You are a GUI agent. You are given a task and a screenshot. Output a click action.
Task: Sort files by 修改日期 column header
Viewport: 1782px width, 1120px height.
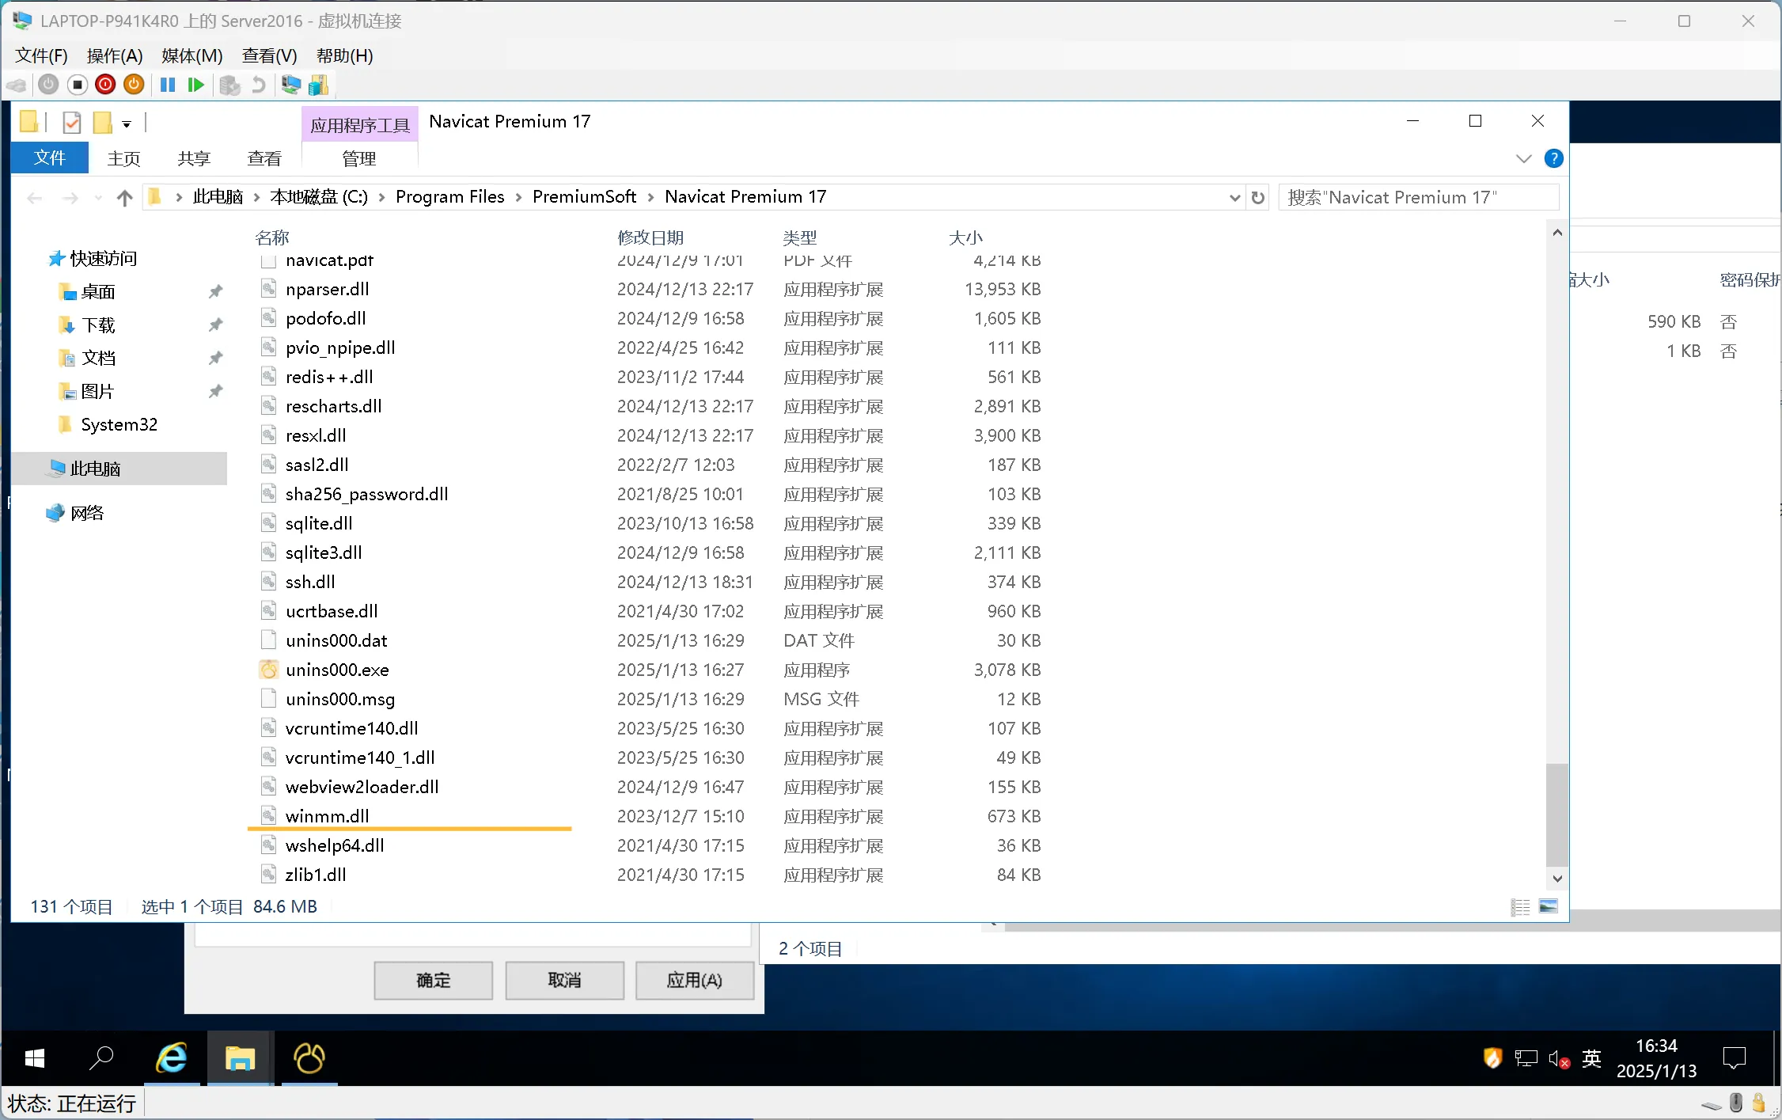coord(650,237)
